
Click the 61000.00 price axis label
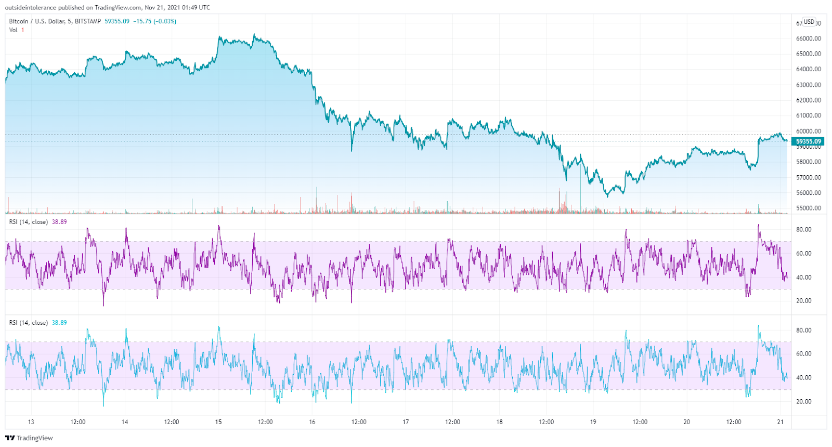(x=809, y=115)
